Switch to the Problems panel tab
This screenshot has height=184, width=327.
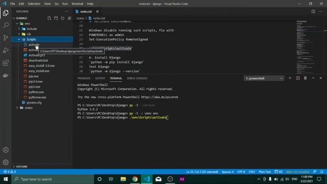click(x=84, y=78)
